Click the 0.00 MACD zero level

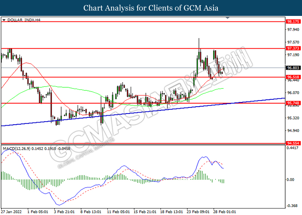(290, 180)
